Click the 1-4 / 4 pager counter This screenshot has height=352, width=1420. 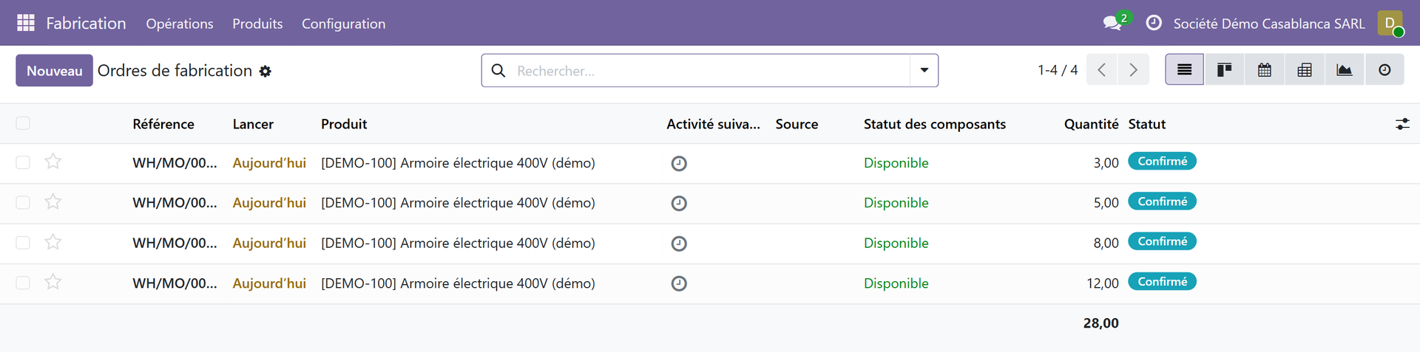click(x=1058, y=70)
